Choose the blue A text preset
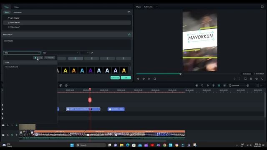267x150 pixels. click(82, 70)
